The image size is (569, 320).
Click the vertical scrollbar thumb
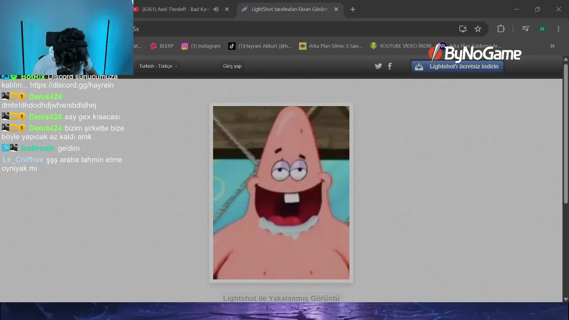pos(566,134)
